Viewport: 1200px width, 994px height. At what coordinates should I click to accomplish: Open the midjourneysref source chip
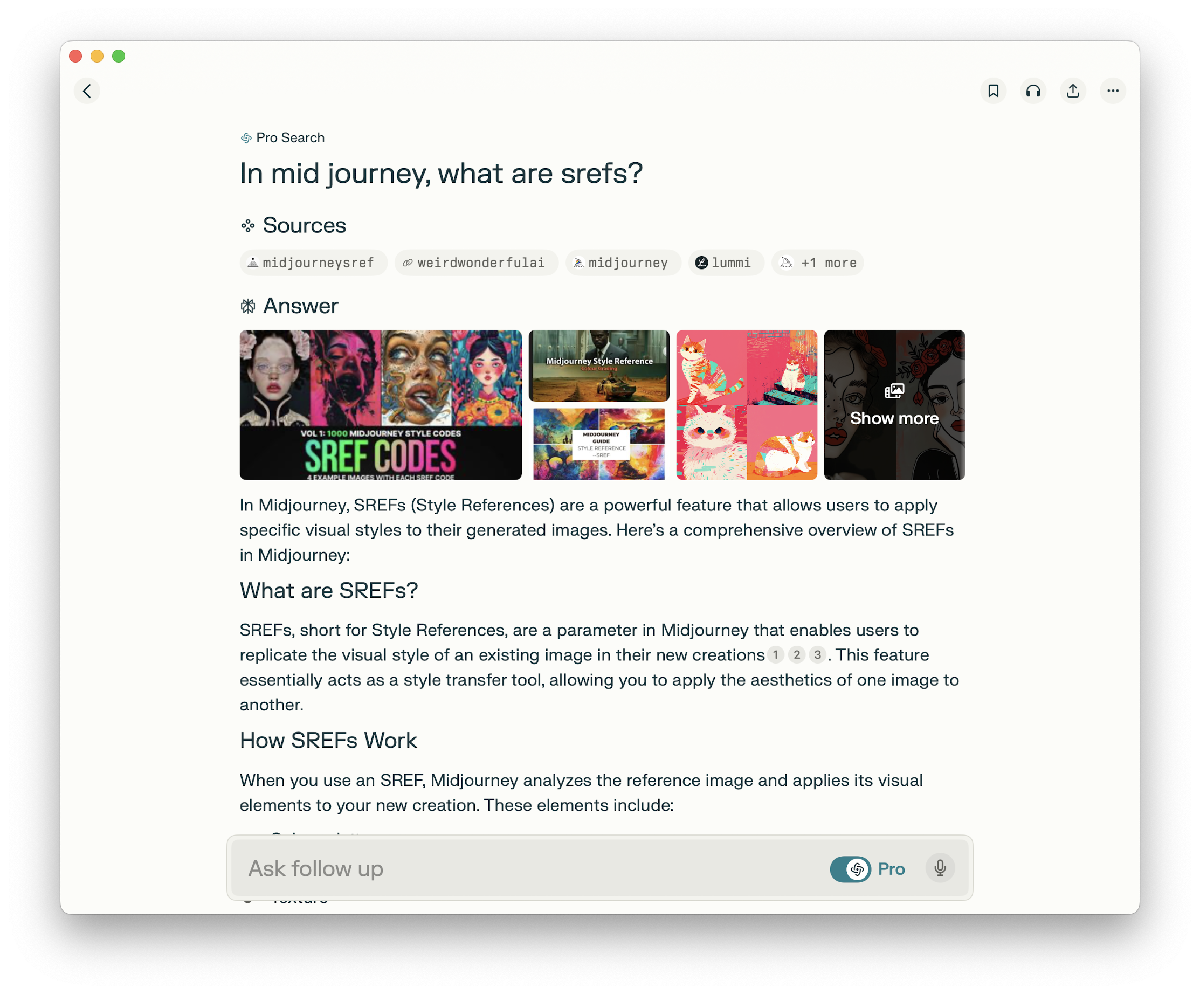point(313,263)
